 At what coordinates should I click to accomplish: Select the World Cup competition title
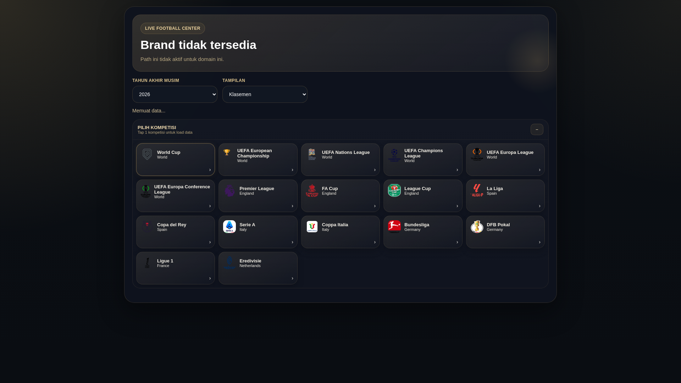(x=168, y=152)
